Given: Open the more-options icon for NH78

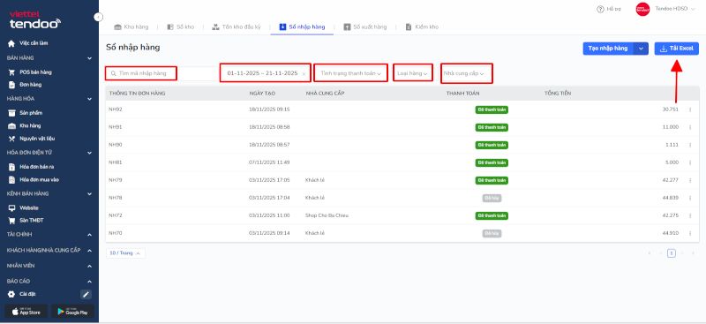Looking at the screenshot, I should point(690,198).
